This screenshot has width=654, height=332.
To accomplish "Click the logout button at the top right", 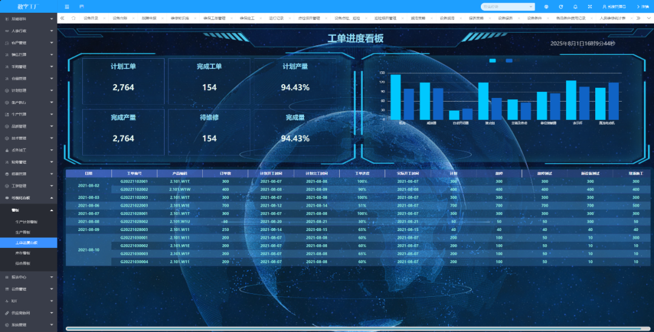I will tap(642, 7).
